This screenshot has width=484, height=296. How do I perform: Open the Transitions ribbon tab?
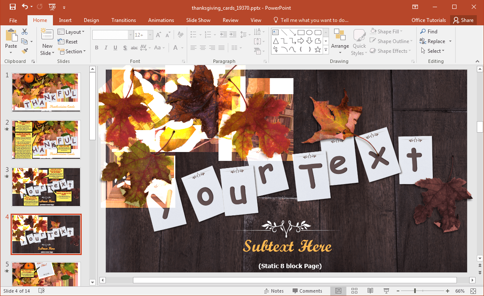pos(123,20)
